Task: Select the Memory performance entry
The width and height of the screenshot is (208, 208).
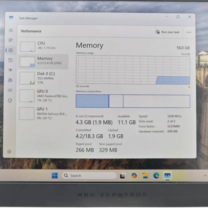Action: 43,61
